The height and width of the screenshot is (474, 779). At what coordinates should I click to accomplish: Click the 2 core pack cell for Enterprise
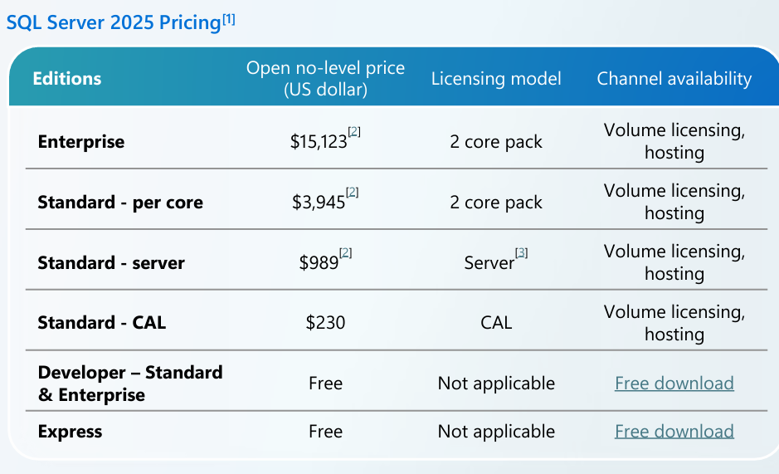(x=496, y=142)
